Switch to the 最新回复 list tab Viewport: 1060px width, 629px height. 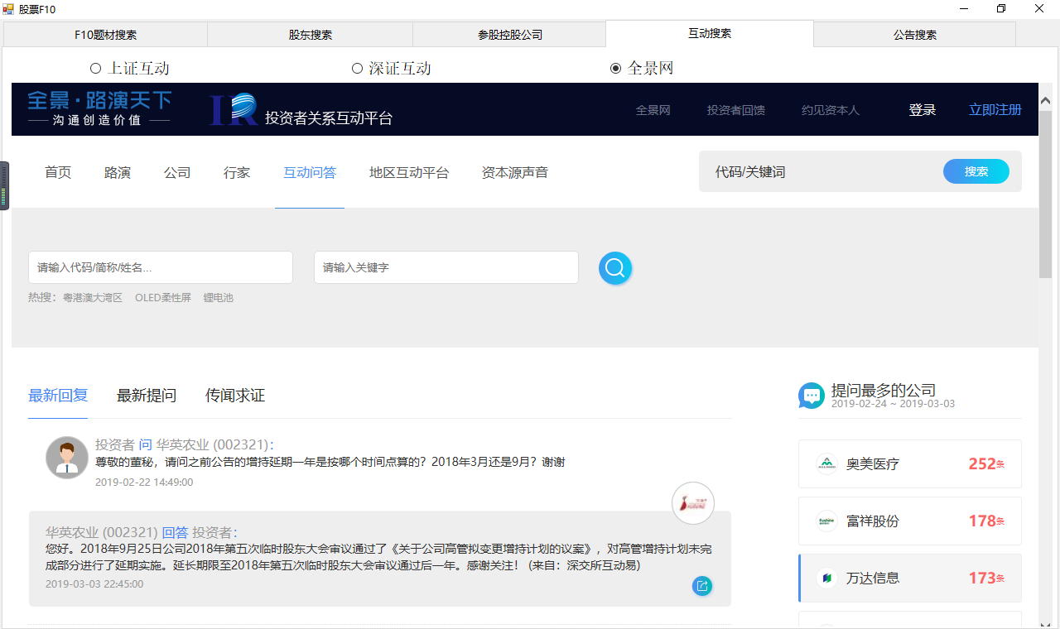click(58, 396)
